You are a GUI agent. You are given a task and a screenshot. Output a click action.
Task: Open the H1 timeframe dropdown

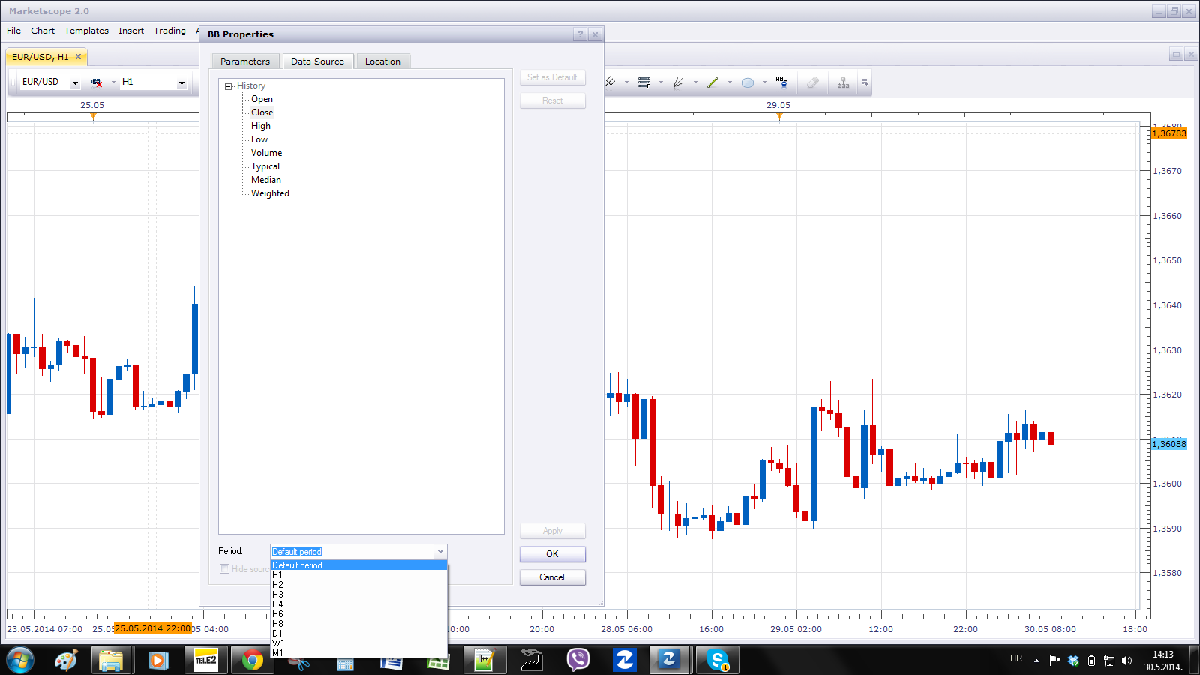tap(181, 82)
